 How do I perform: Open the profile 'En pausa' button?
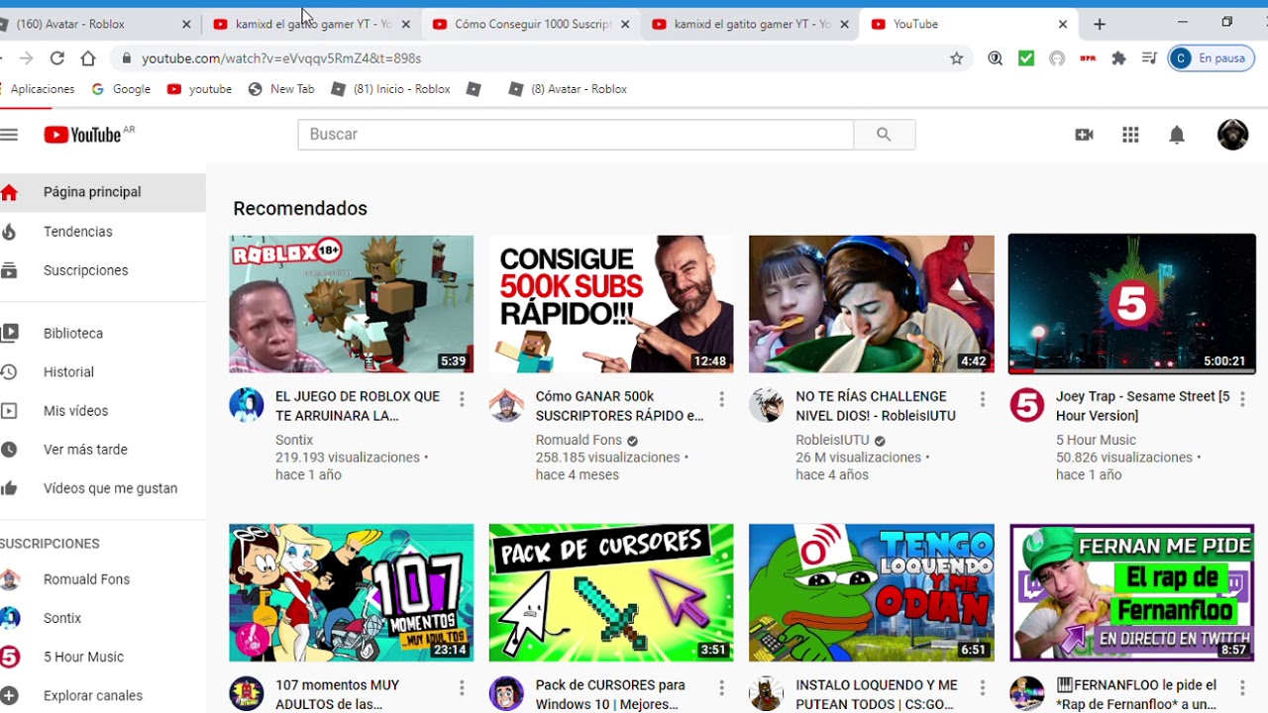coord(1211,58)
